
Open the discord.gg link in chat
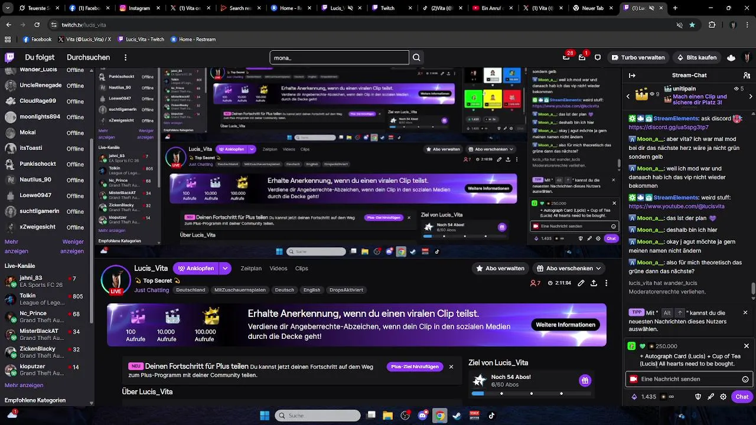tap(669, 127)
